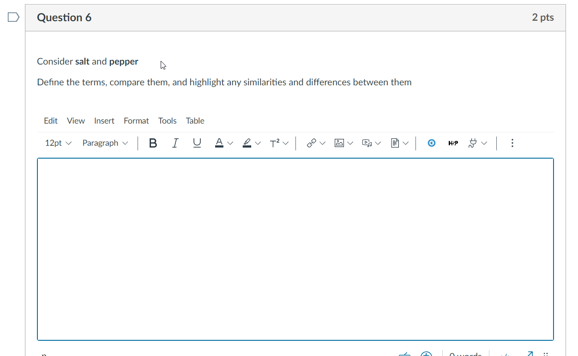
Task: Click the 'Define the terms, compare them' instruction line
Action: click(224, 83)
